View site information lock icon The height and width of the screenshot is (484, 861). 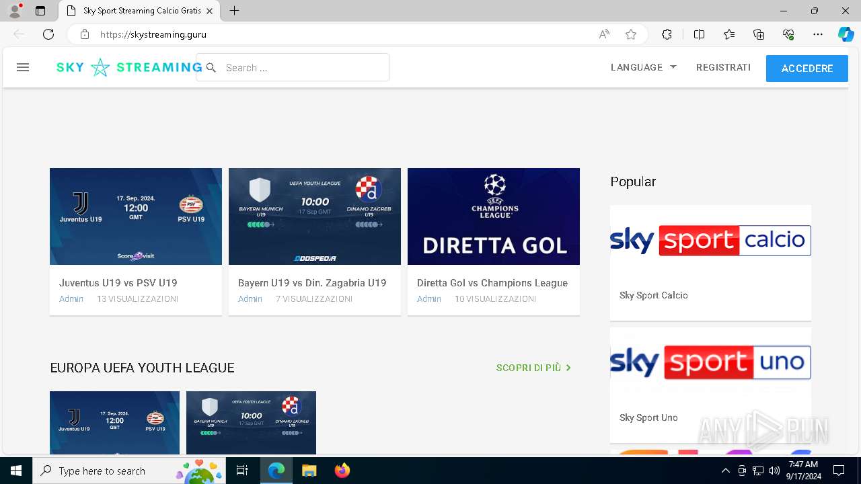click(x=85, y=34)
